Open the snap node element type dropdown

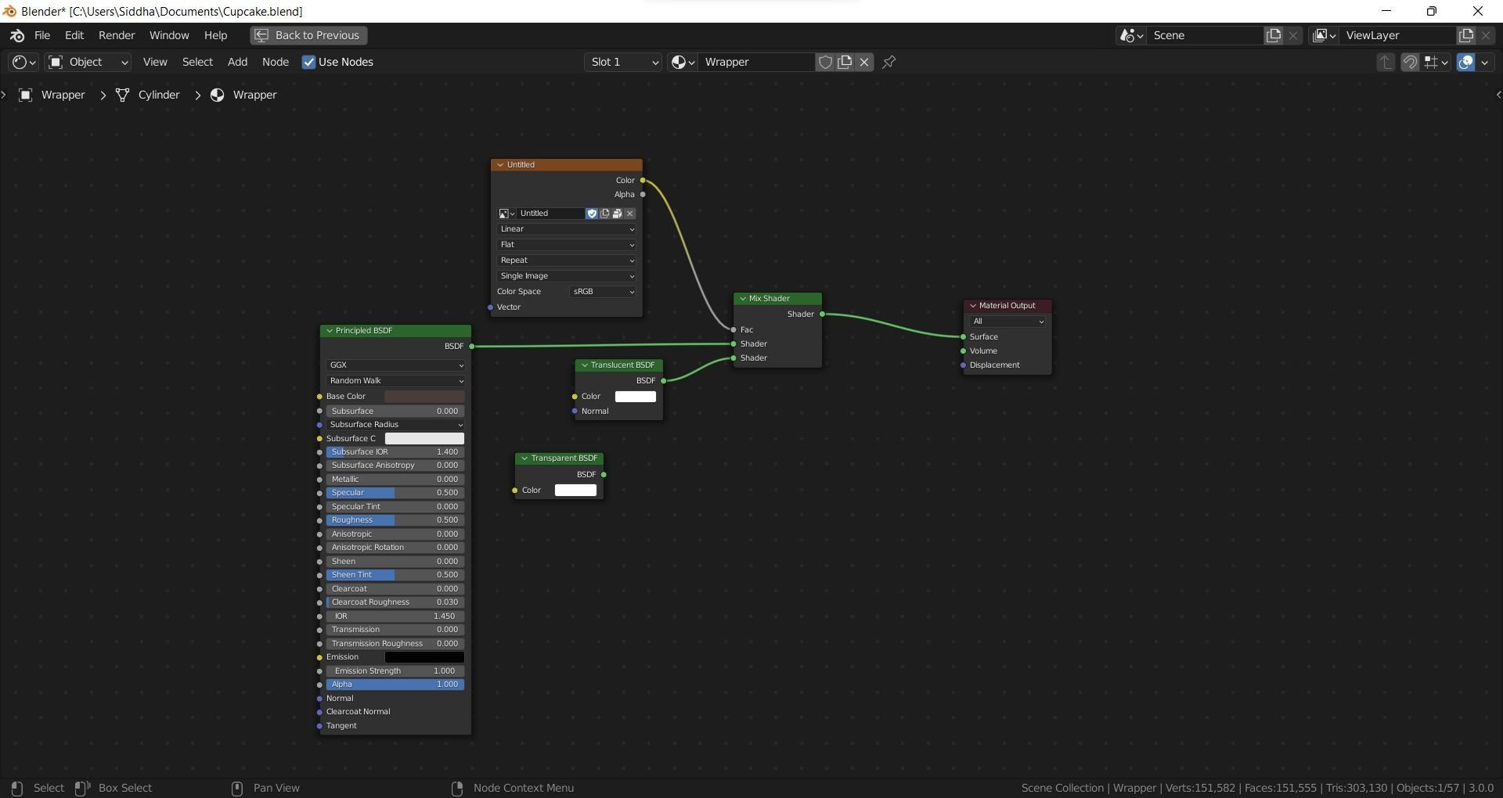click(1436, 62)
